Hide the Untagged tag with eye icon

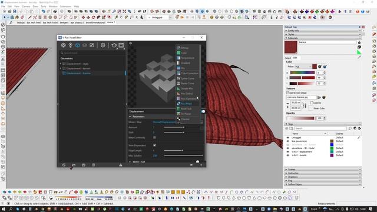tap(288, 138)
